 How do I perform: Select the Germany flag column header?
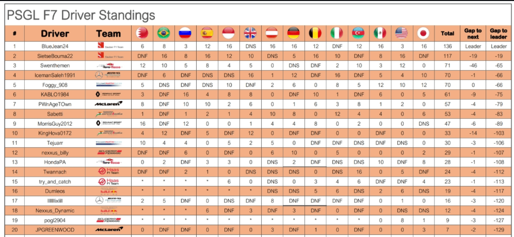coord(294,33)
